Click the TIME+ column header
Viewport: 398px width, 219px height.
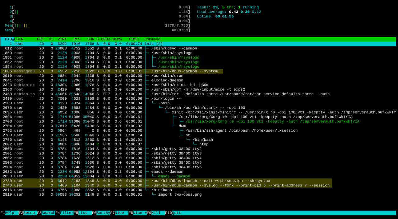pos(134,39)
